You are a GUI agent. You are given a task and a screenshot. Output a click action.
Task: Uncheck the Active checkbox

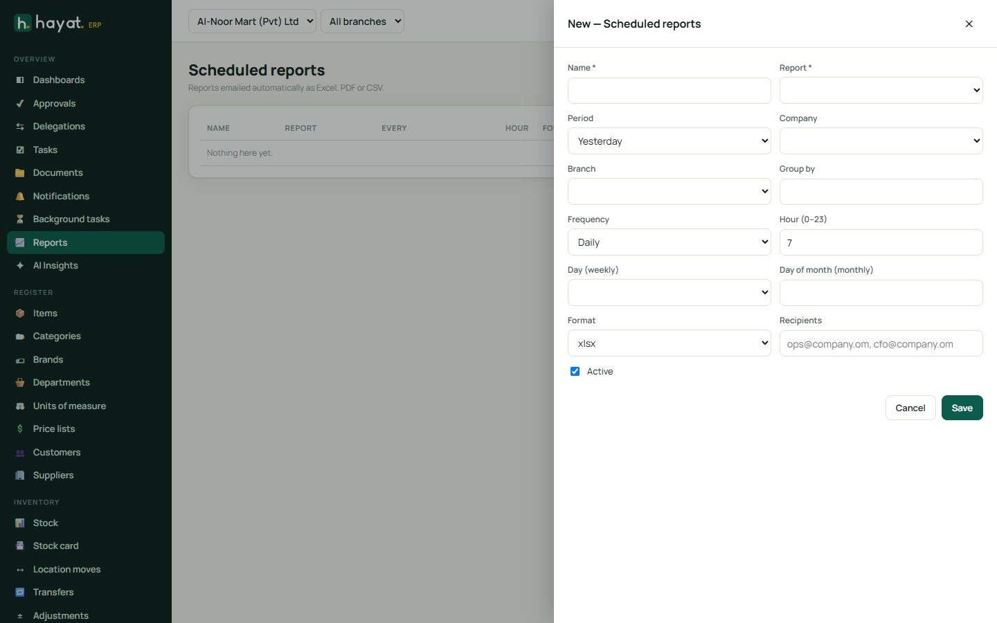coord(575,372)
